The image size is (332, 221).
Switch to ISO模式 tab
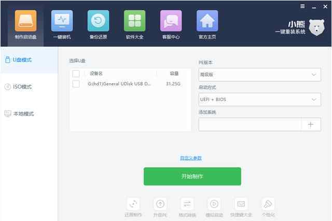coord(29,87)
